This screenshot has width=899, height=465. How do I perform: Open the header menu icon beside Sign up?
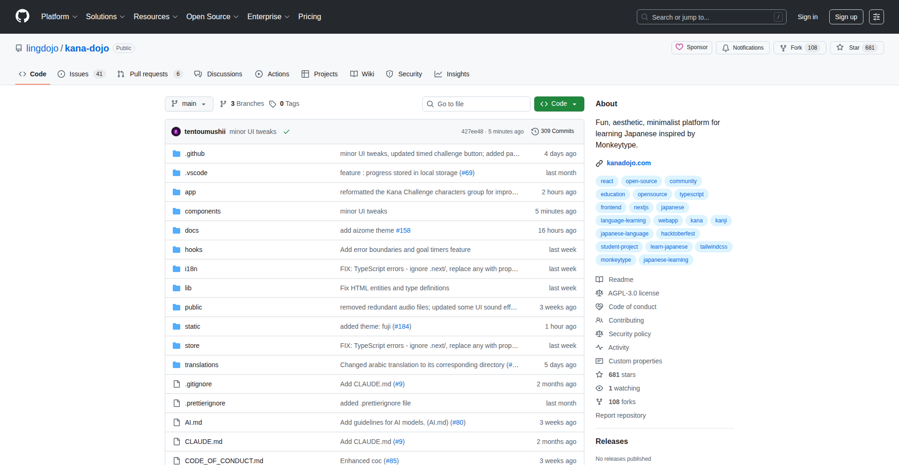pos(876,17)
